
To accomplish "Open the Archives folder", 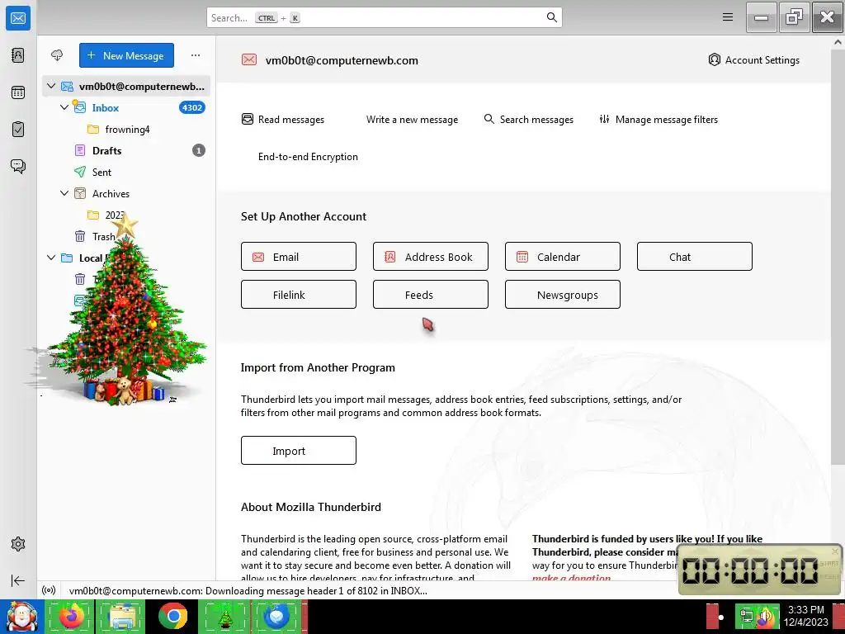I will click(x=111, y=193).
